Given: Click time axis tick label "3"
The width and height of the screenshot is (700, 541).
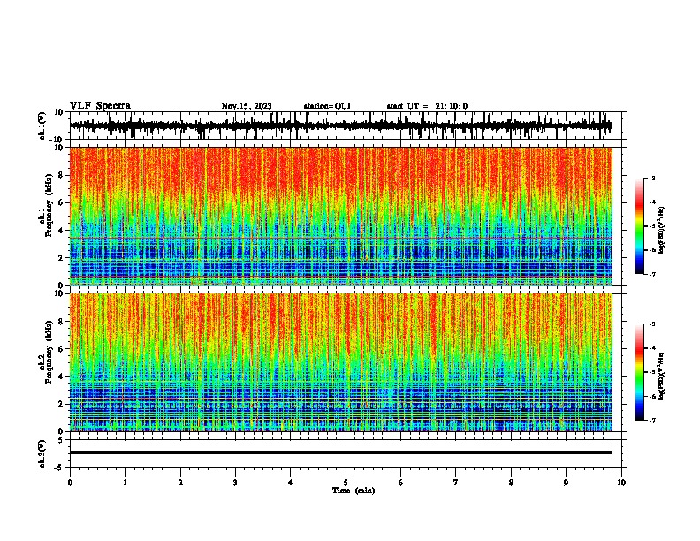Looking at the screenshot, I should pos(235,483).
